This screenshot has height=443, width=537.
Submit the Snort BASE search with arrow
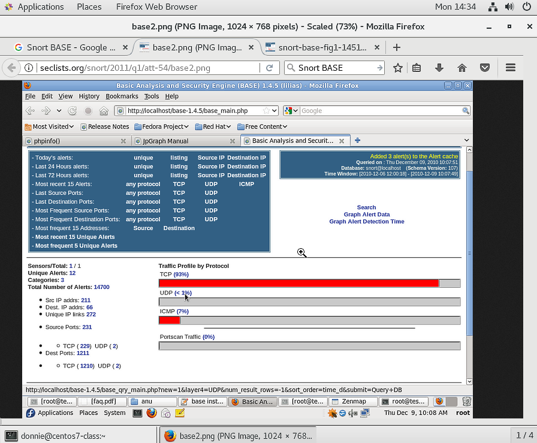point(379,68)
